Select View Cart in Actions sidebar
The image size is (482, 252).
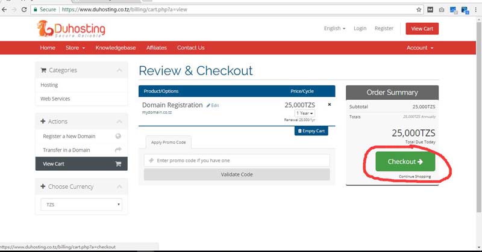pyautogui.click(x=81, y=164)
